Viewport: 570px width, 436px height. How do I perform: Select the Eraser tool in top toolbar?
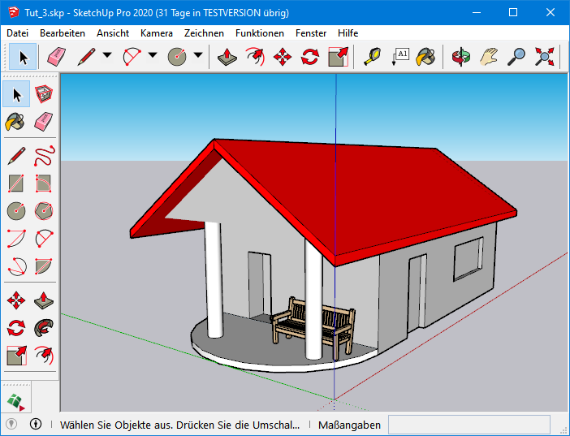tap(55, 57)
